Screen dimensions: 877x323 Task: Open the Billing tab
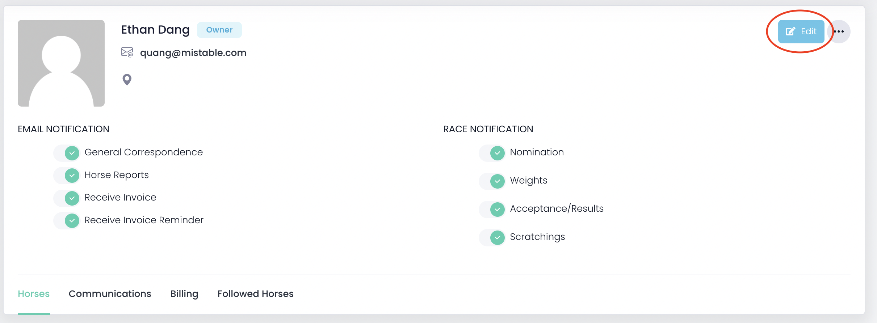[x=184, y=294]
